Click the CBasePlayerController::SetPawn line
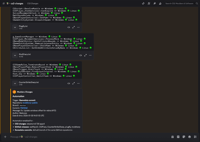 tap(44, 18)
